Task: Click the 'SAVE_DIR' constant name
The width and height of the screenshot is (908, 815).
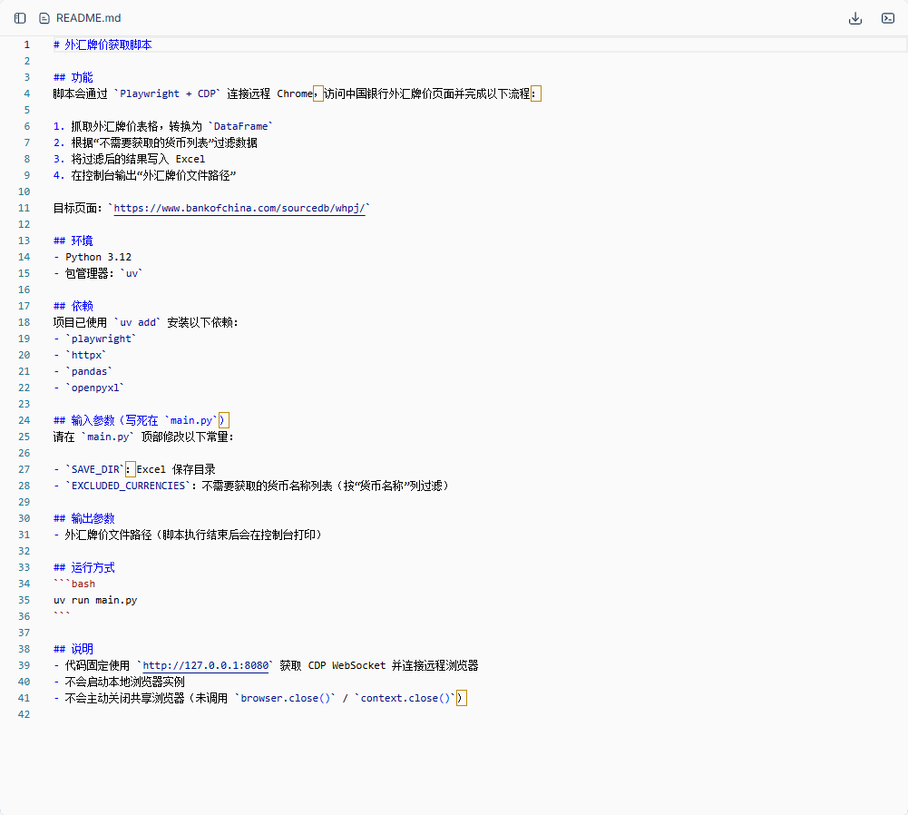Action: (95, 469)
